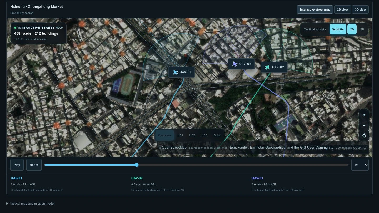Viewport: 379px width, 213px height.
Task: Switch to the 3D view button
Action: pyautogui.click(x=360, y=9)
